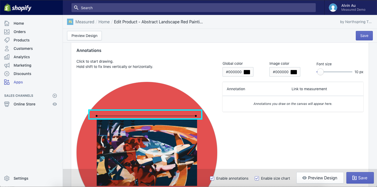Click the save icon in bottom Save button
Image resolution: width=377 pixels, height=187 pixels.
tap(354, 178)
